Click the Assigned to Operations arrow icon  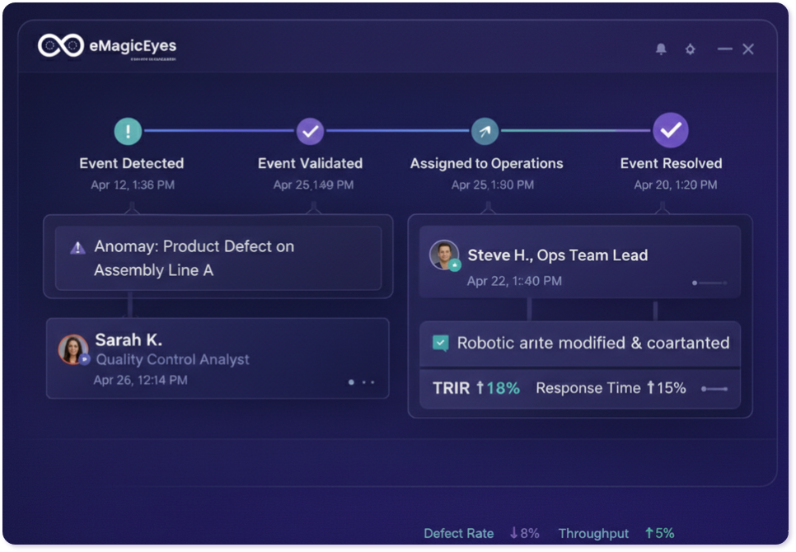(x=486, y=131)
